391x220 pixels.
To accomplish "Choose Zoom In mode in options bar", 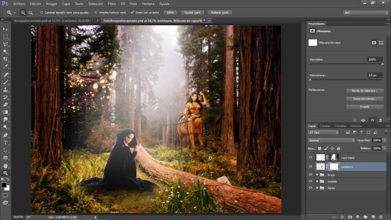I will click(x=23, y=12).
